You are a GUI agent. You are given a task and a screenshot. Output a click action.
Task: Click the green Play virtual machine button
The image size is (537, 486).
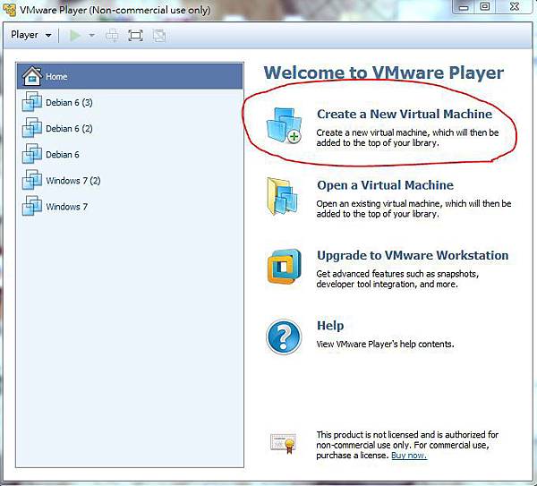pyautogui.click(x=75, y=35)
